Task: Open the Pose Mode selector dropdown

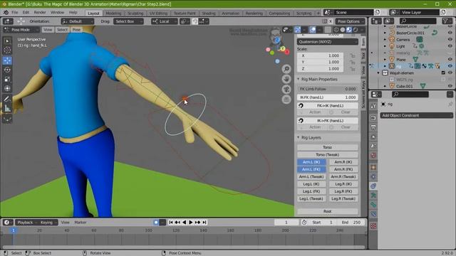Action: point(21,30)
